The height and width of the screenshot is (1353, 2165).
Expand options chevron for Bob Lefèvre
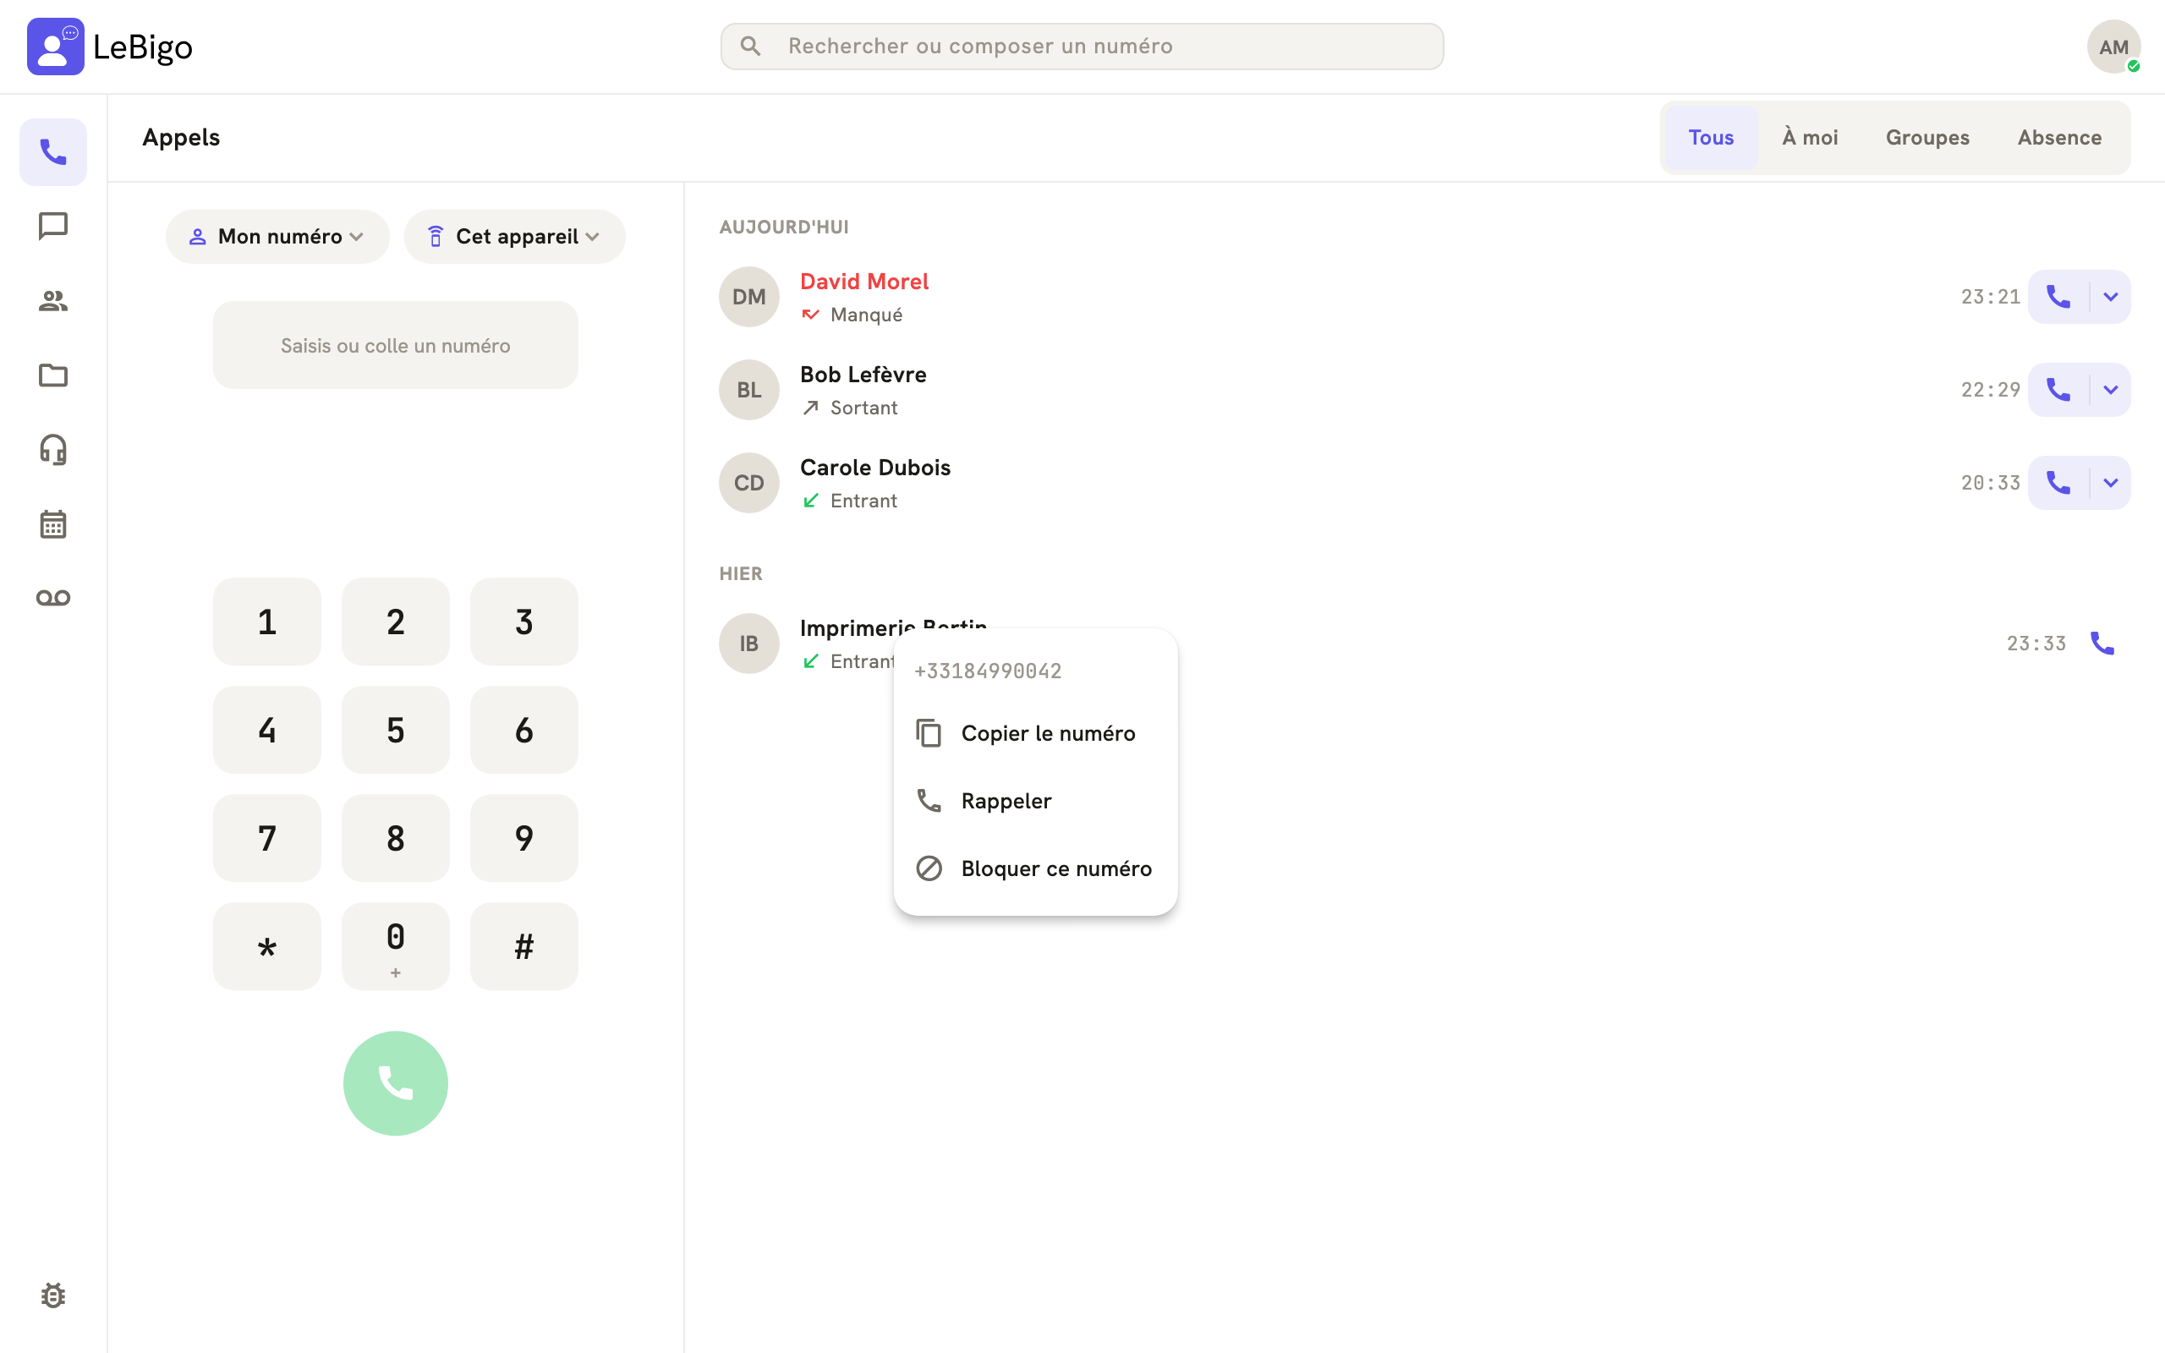click(x=2110, y=389)
